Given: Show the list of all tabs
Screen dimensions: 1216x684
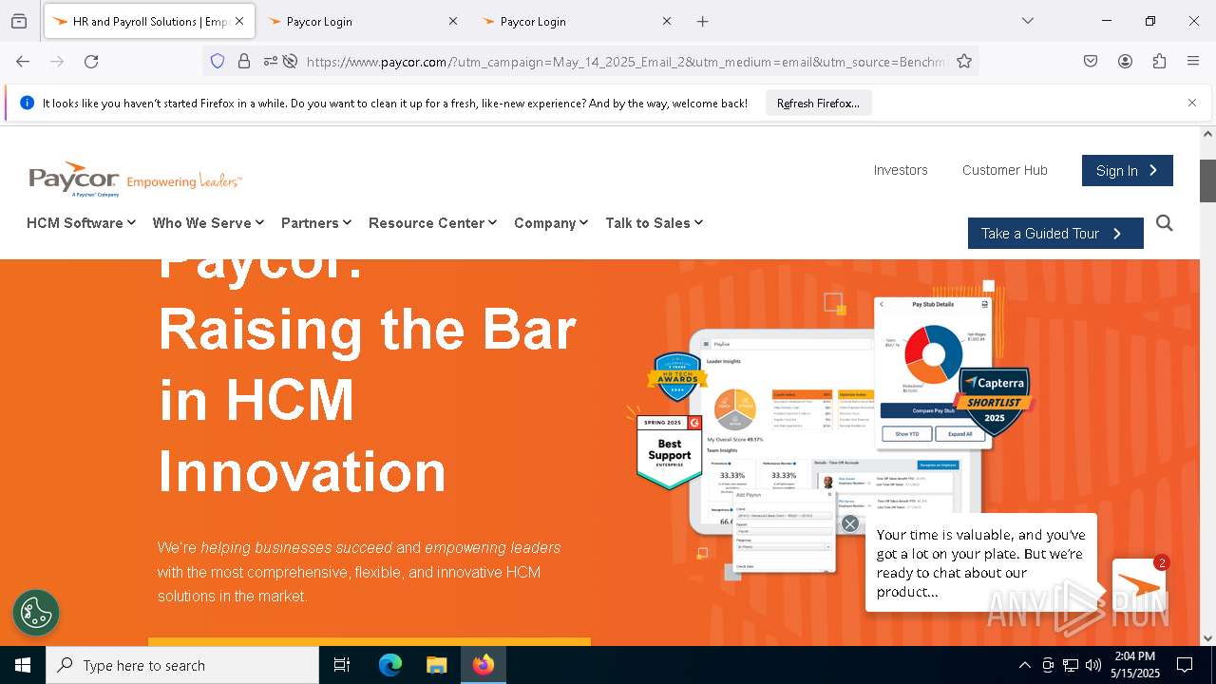Looking at the screenshot, I should tap(1027, 21).
